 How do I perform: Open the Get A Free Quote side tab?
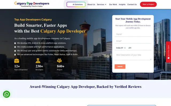(168, 52)
